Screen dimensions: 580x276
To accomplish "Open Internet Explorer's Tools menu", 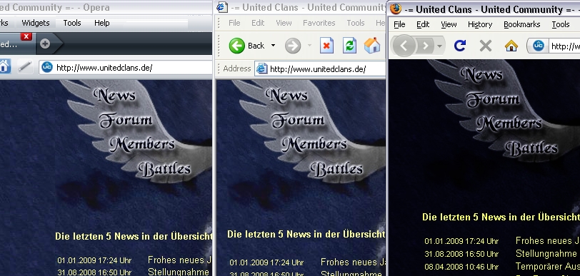I will [x=356, y=23].
